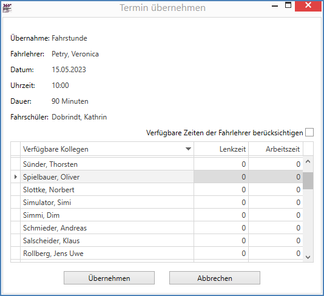This screenshot has height=296, width=324.
Task: Open the Verfügbare Kollegen column sort arrow
Action: pos(188,149)
